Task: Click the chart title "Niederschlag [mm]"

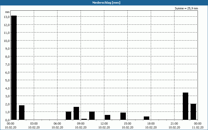Action: [x=106, y=3]
